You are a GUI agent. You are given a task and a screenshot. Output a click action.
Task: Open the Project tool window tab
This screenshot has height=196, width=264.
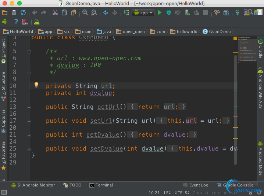click(x=3, y=51)
